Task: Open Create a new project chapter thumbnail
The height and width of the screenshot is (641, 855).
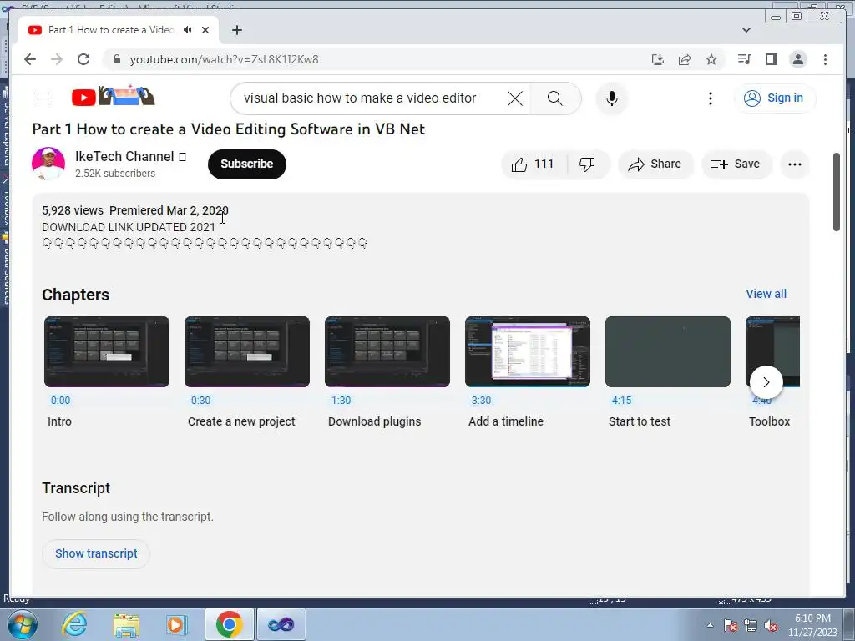Action: [x=247, y=351]
